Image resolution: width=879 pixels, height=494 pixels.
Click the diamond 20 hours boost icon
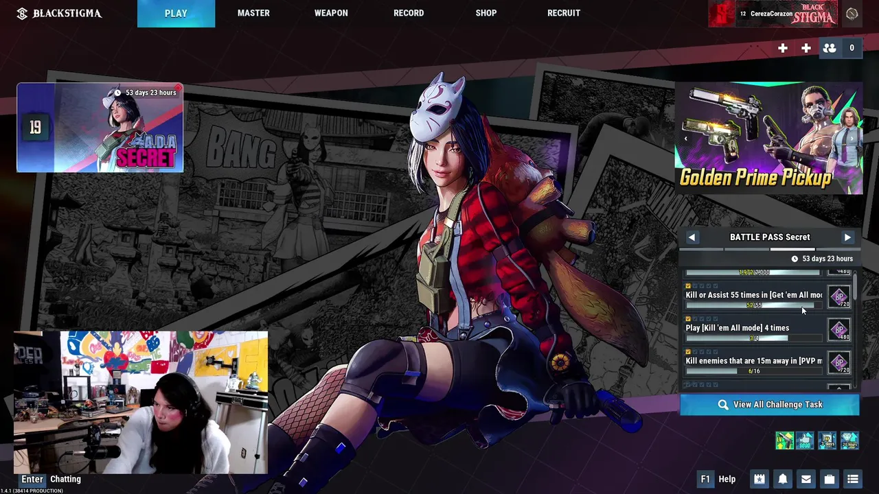click(x=849, y=440)
